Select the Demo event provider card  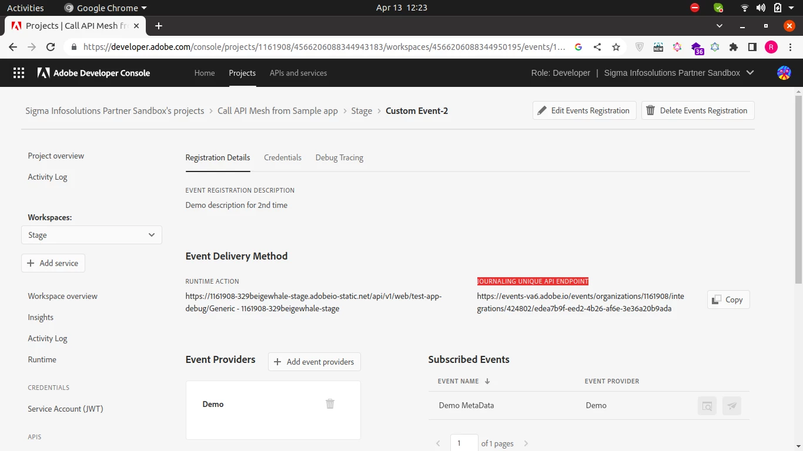[273, 410]
